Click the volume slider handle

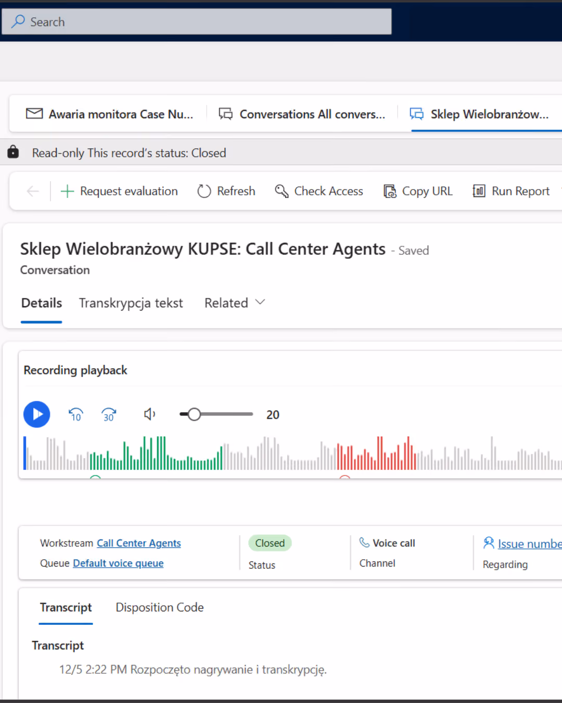tap(194, 415)
